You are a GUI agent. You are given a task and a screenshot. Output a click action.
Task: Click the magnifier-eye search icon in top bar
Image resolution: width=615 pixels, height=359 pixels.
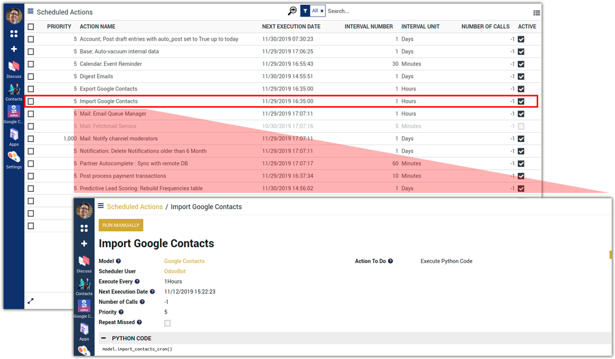click(292, 11)
